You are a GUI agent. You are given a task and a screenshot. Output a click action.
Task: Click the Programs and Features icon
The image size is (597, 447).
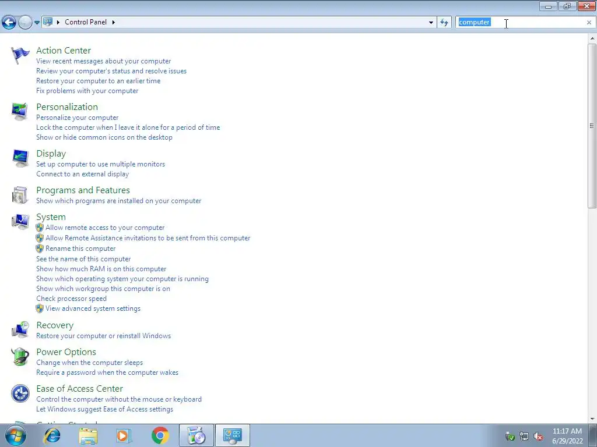click(x=20, y=195)
